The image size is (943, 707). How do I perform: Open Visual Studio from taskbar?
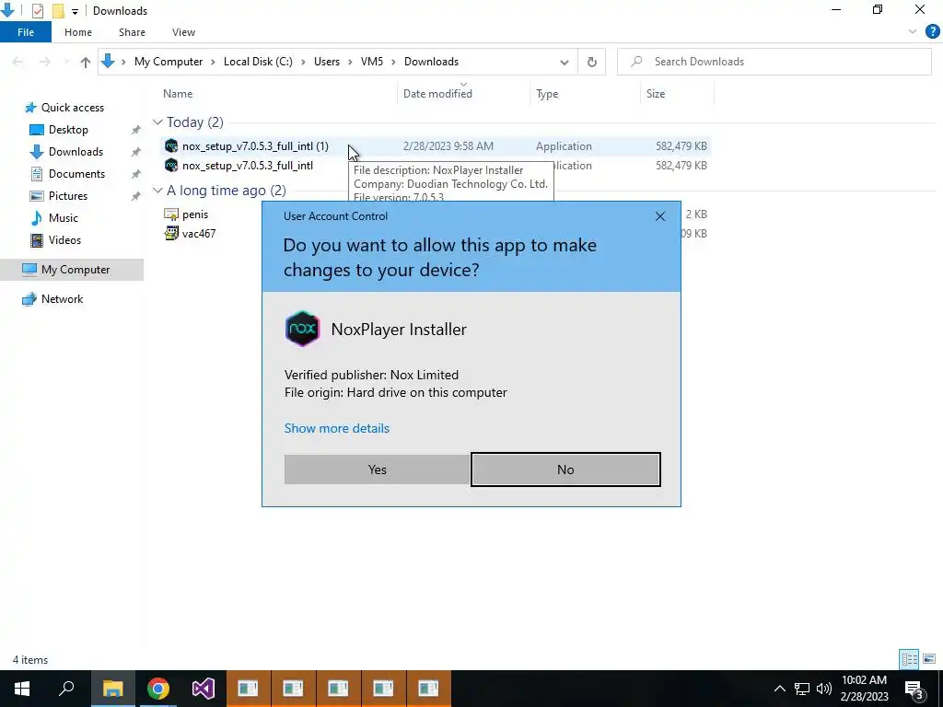[204, 689]
